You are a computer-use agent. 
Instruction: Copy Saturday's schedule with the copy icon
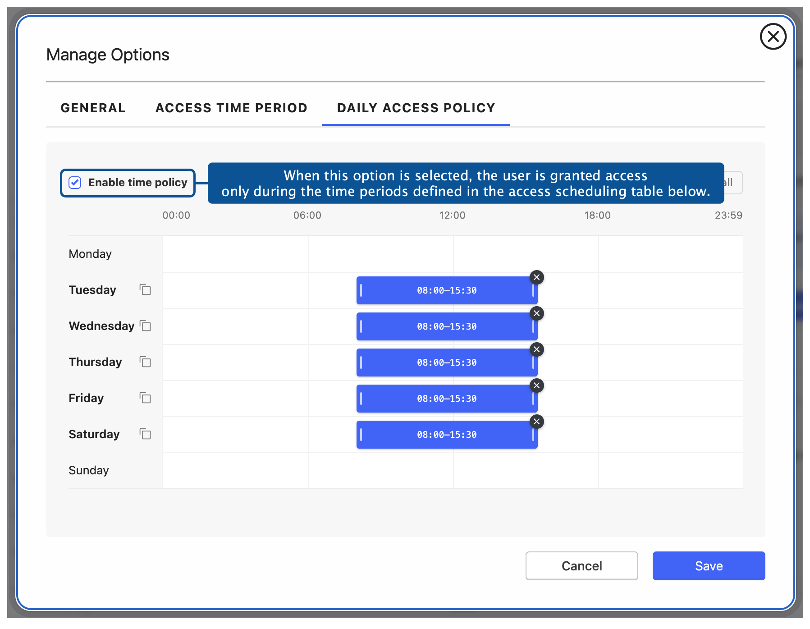(x=145, y=434)
